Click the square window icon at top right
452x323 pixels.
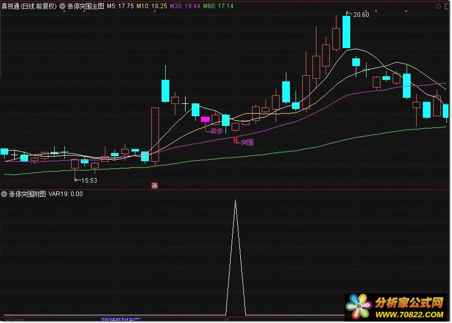pos(448,6)
